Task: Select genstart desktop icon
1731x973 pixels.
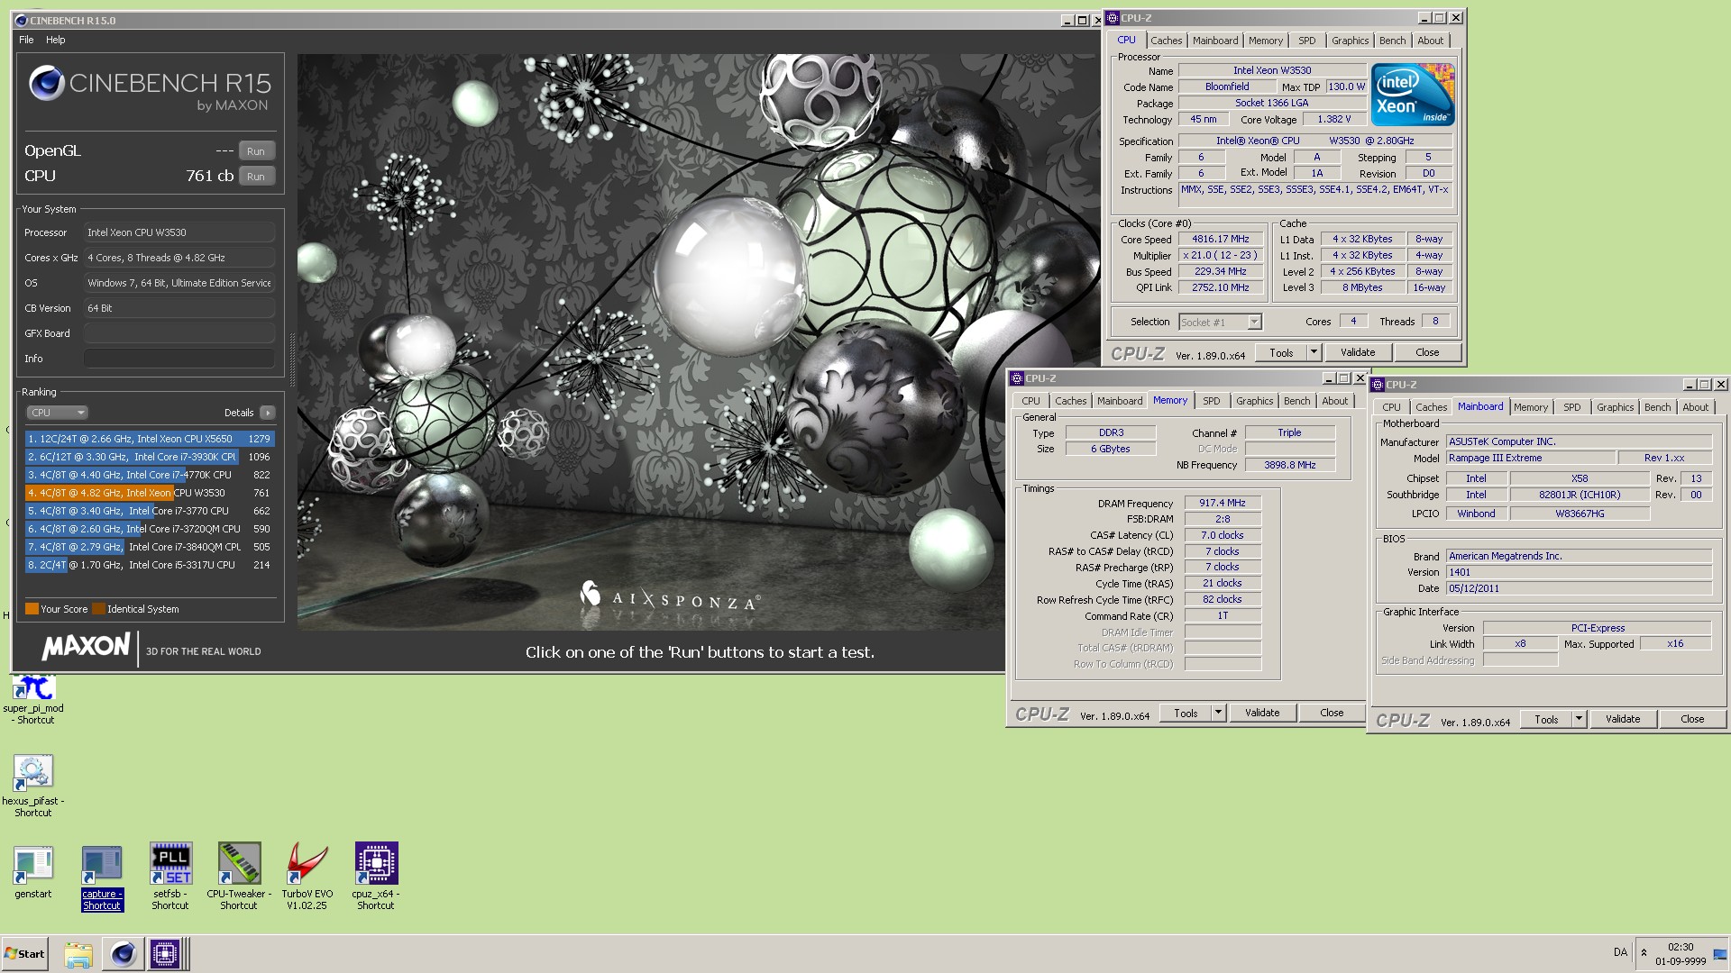Action: coord(33,872)
